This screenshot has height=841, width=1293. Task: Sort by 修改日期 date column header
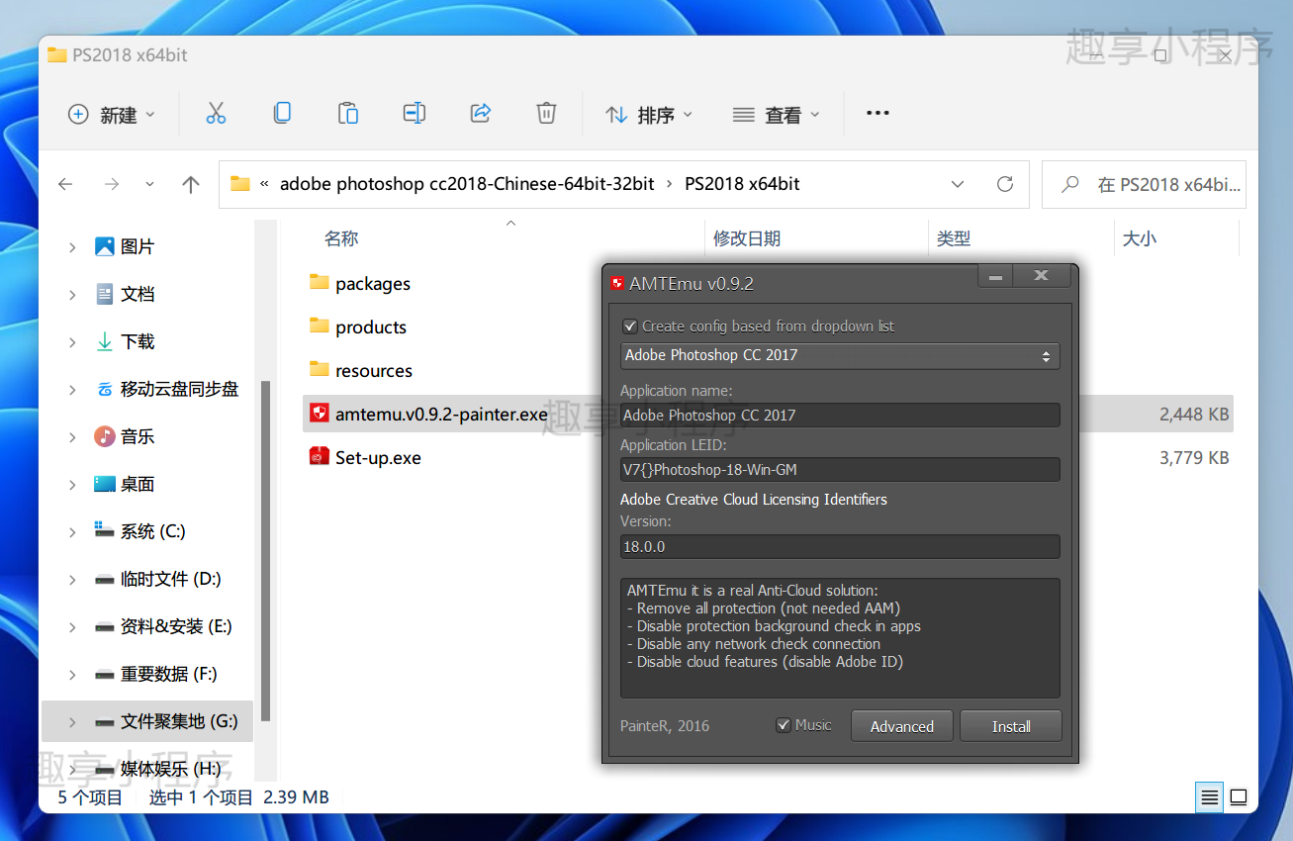pyautogui.click(x=747, y=238)
